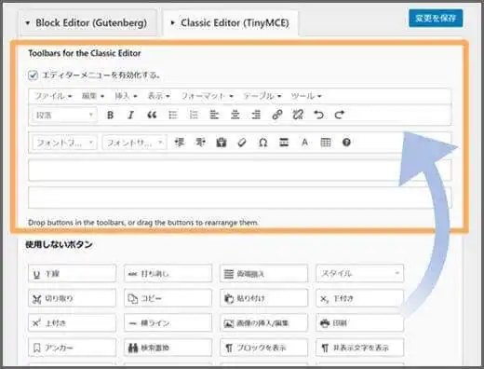
Task: Click the Undo arrow icon
Action: (x=318, y=115)
